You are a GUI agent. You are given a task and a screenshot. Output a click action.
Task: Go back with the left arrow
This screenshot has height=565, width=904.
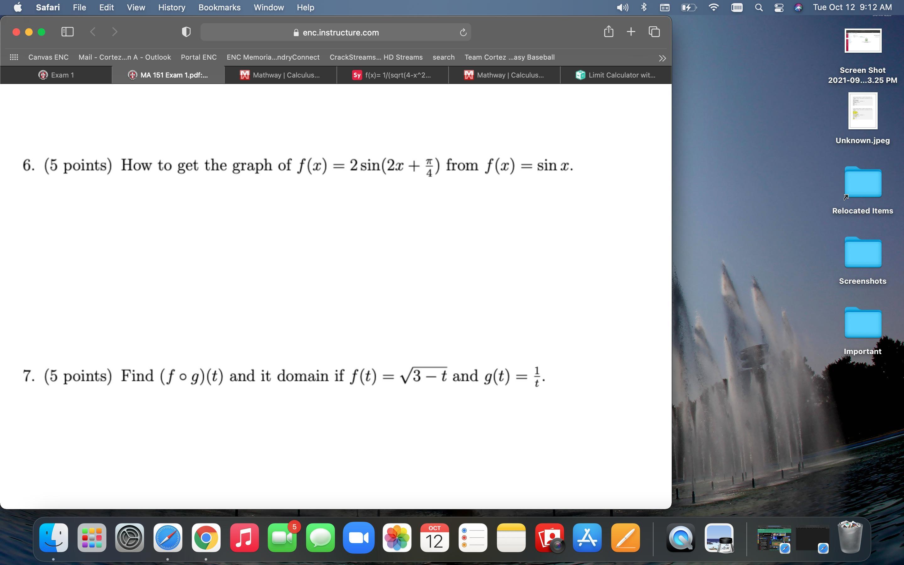(x=93, y=32)
